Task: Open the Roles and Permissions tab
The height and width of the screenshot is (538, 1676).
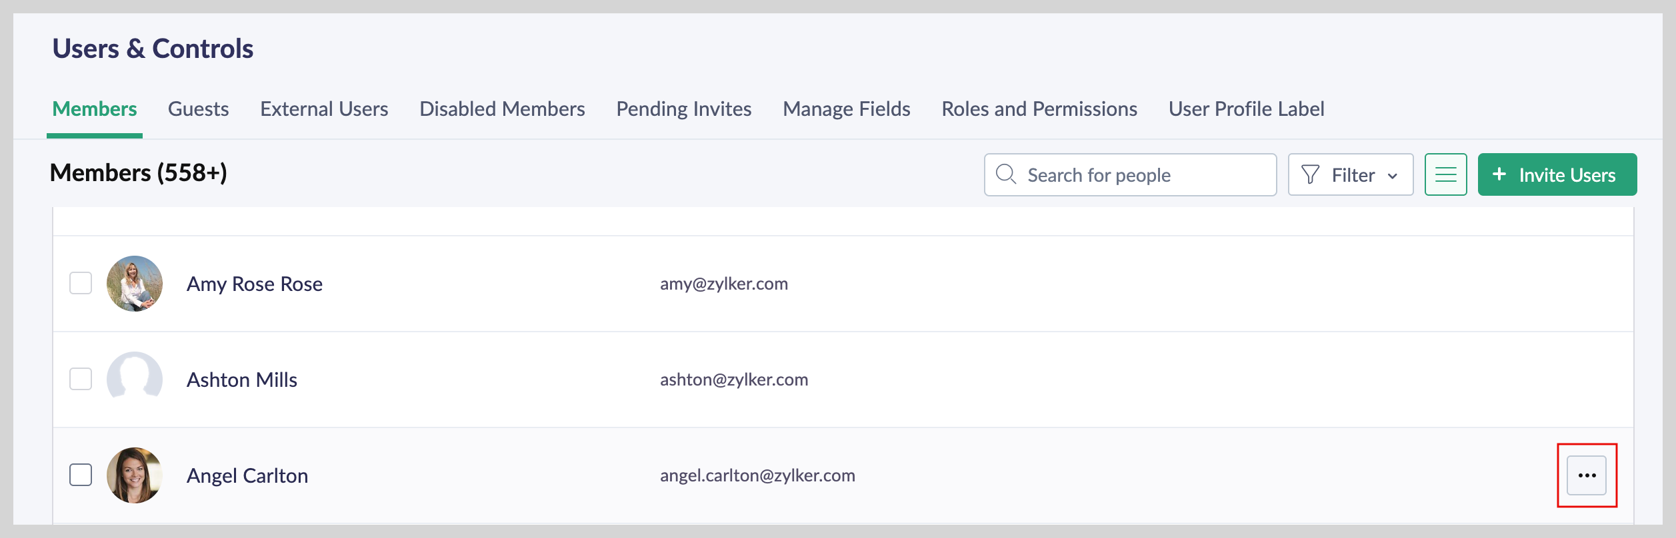Action: 1039,109
